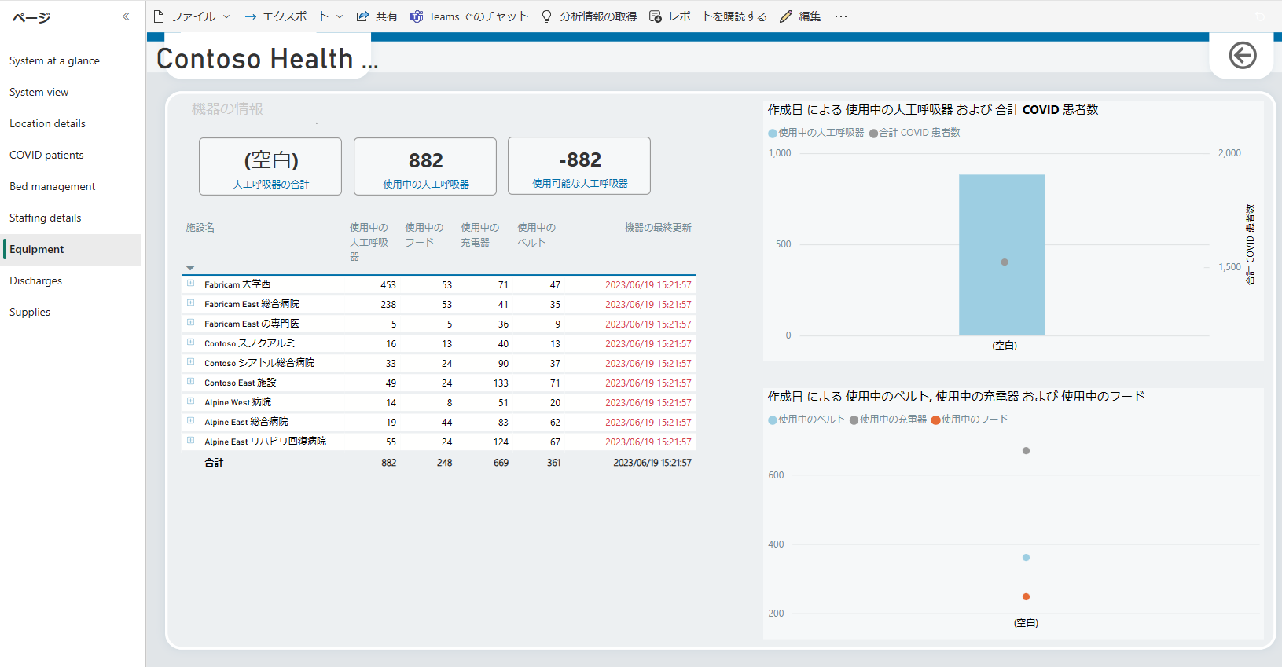Screen dimensions: 1282x667
Task: Sort by 機器の最終更新 column header
Action: point(658,228)
